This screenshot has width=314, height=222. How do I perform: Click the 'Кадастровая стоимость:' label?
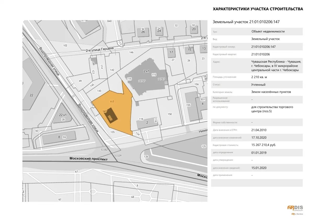(226, 145)
